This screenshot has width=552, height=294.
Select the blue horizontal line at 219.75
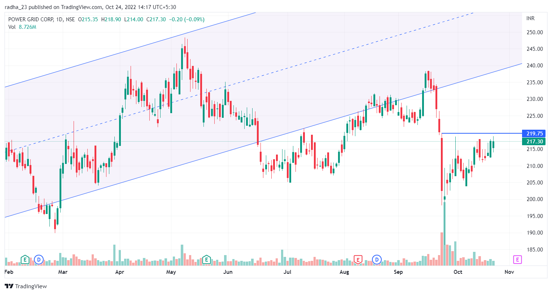click(x=482, y=134)
